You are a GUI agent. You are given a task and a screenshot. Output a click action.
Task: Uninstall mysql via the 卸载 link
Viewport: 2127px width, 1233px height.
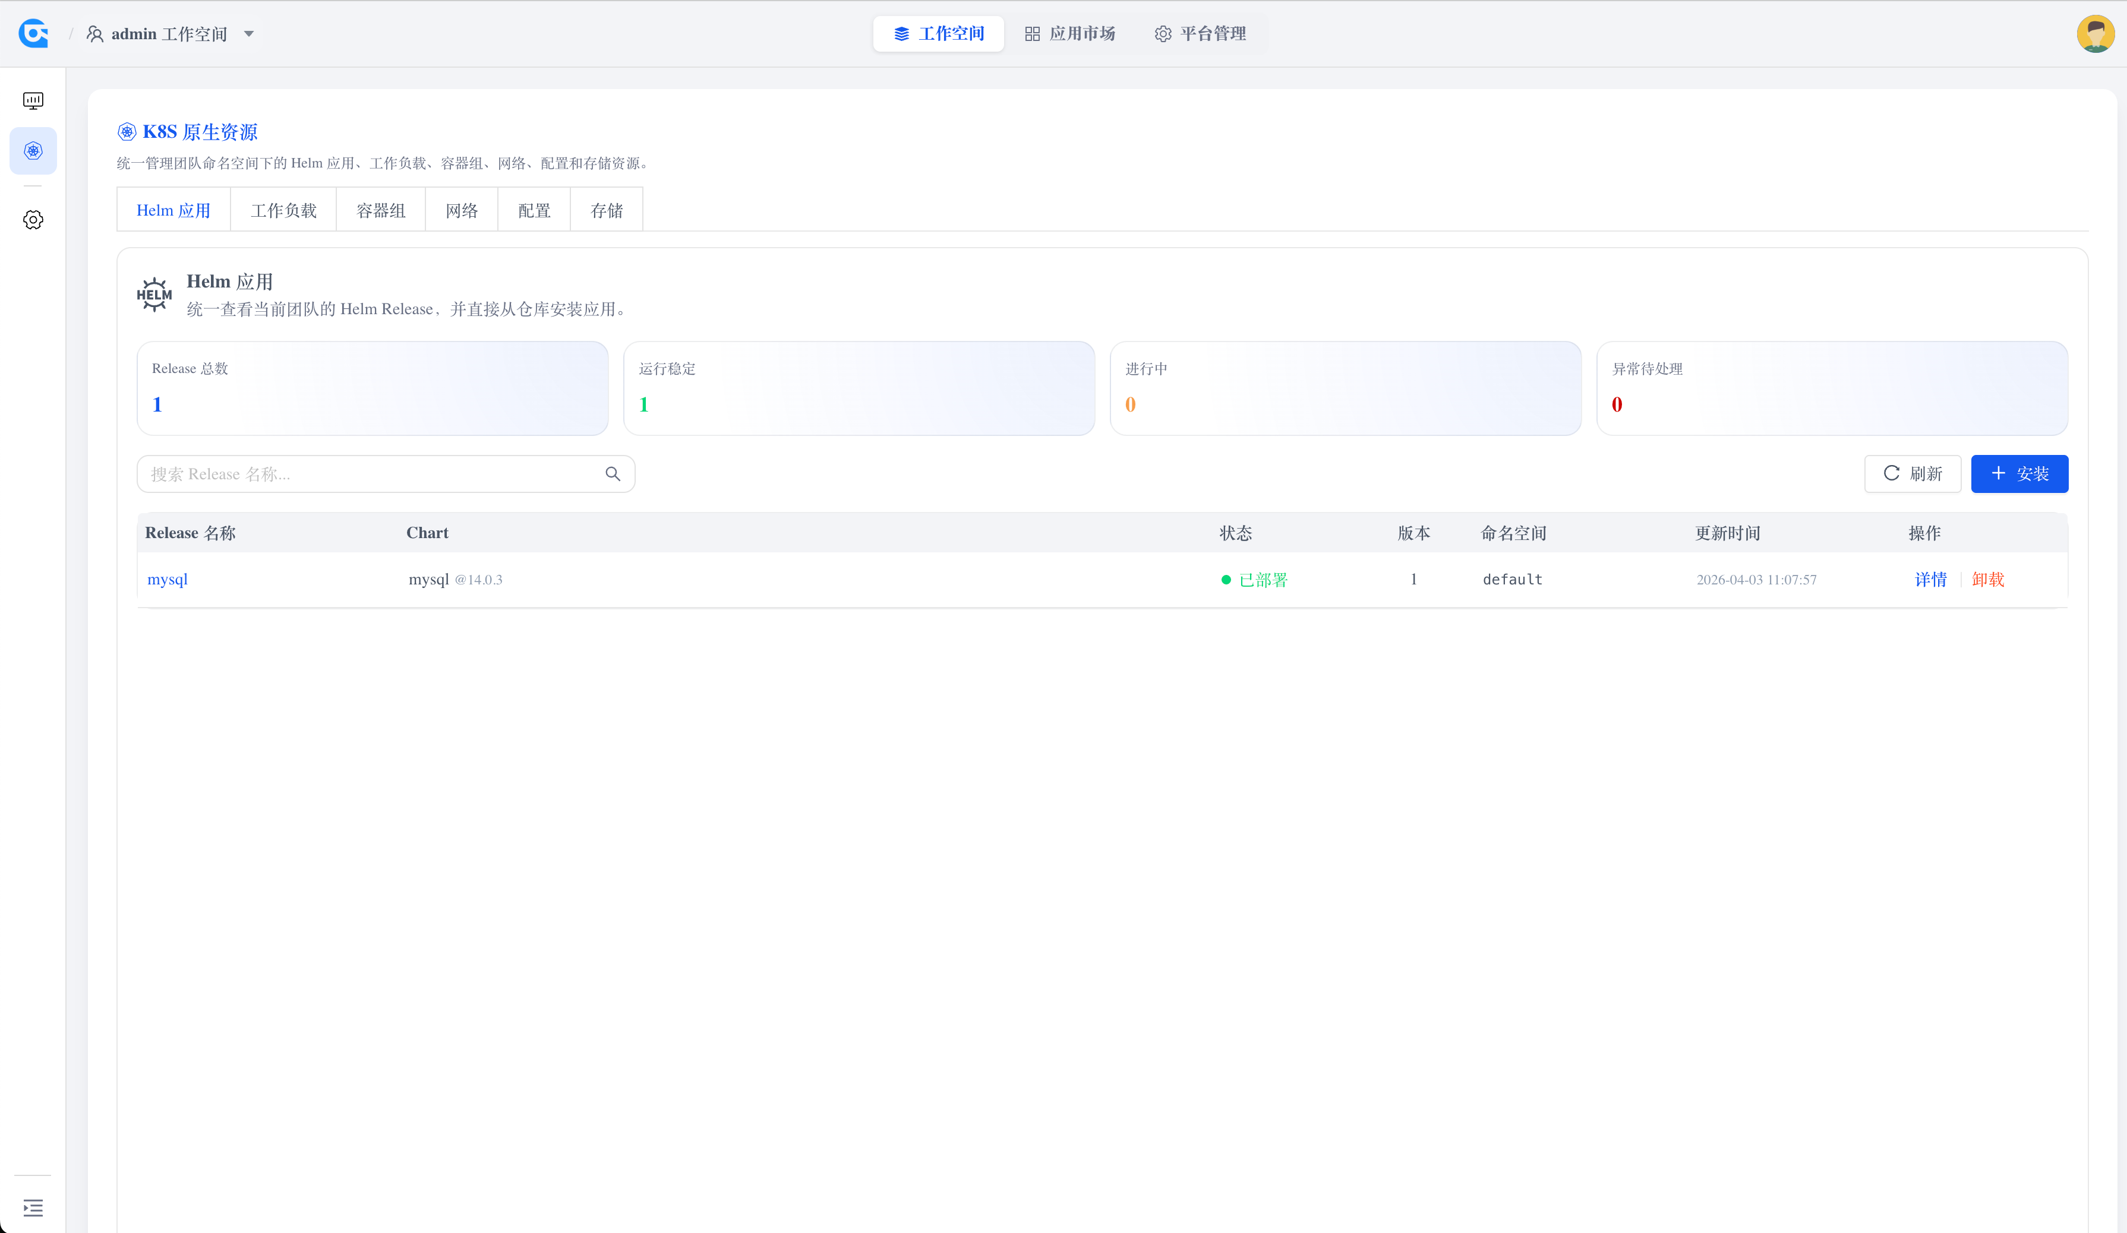click(x=1988, y=580)
